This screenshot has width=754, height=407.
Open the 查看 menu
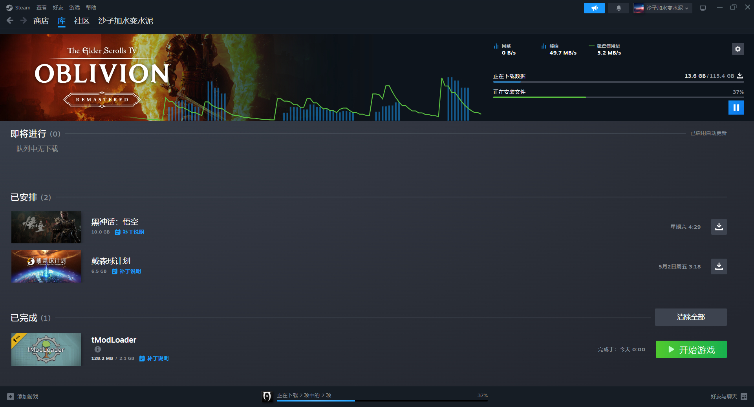(42, 8)
